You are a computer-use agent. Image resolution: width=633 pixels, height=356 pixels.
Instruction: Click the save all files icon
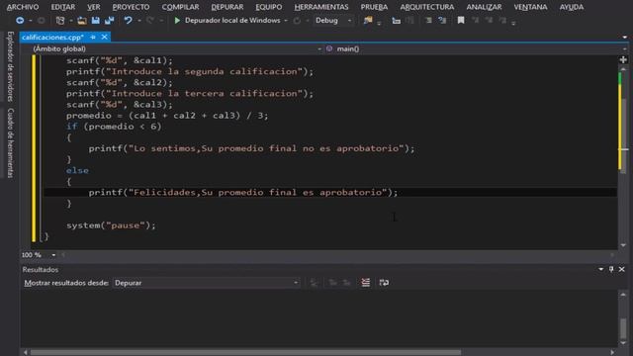tap(110, 21)
